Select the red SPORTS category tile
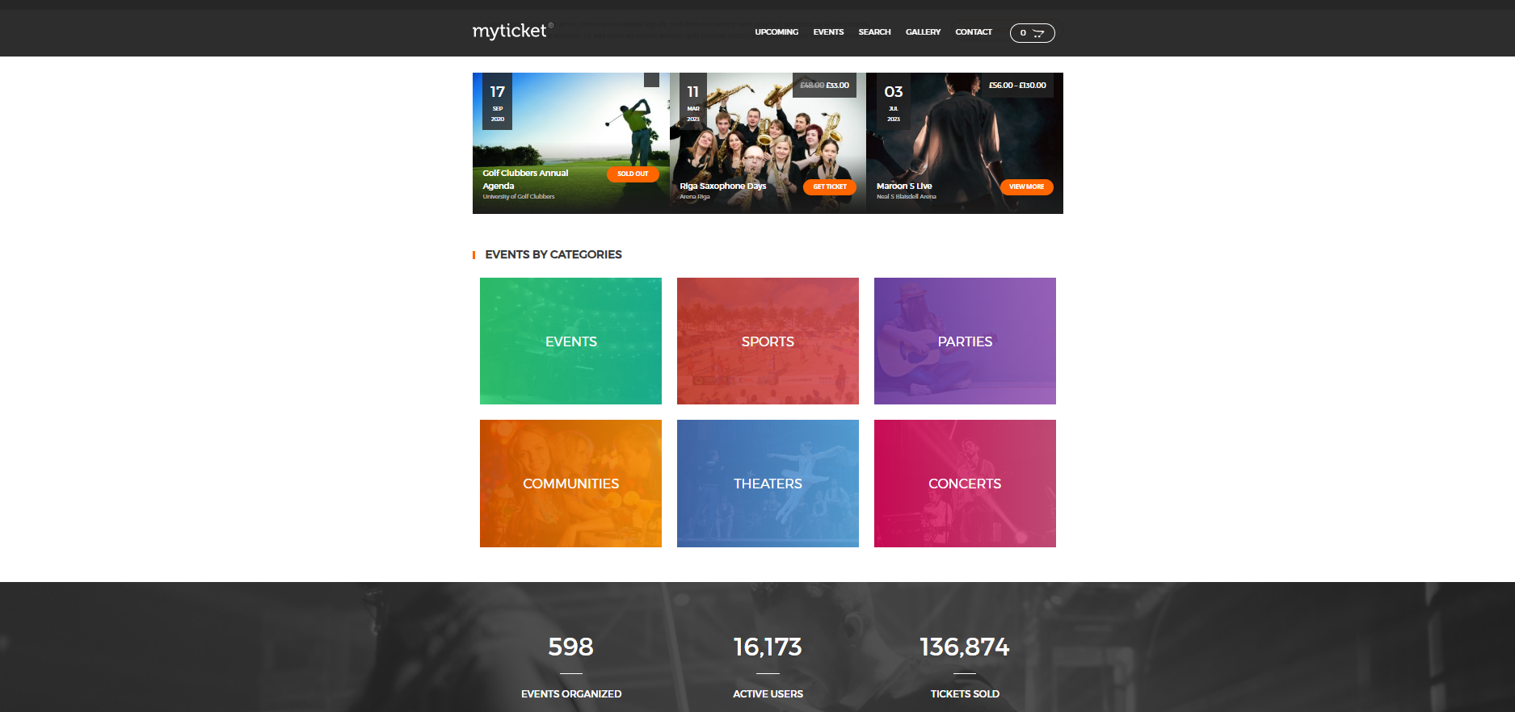1515x712 pixels. [x=768, y=341]
